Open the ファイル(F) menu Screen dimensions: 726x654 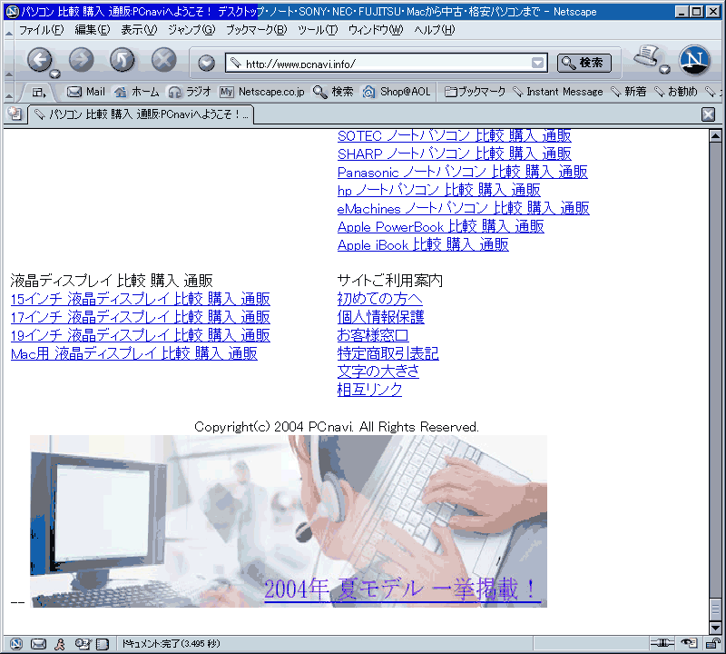41,30
